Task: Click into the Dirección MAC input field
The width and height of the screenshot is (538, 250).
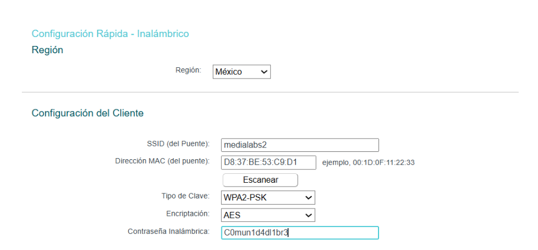Action: (x=268, y=163)
